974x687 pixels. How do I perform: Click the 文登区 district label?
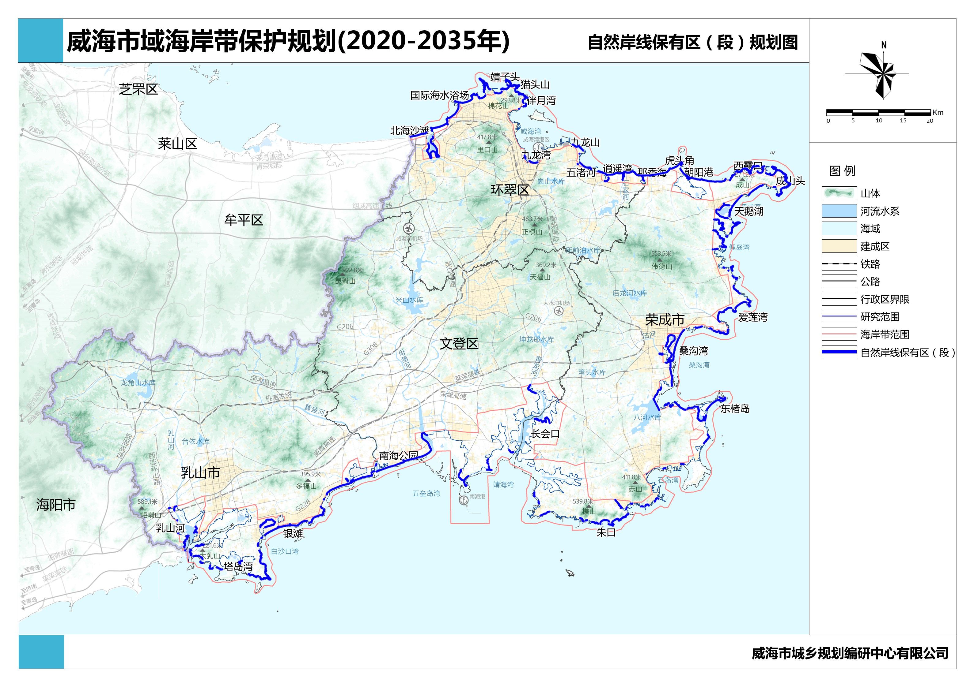coord(459,344)
